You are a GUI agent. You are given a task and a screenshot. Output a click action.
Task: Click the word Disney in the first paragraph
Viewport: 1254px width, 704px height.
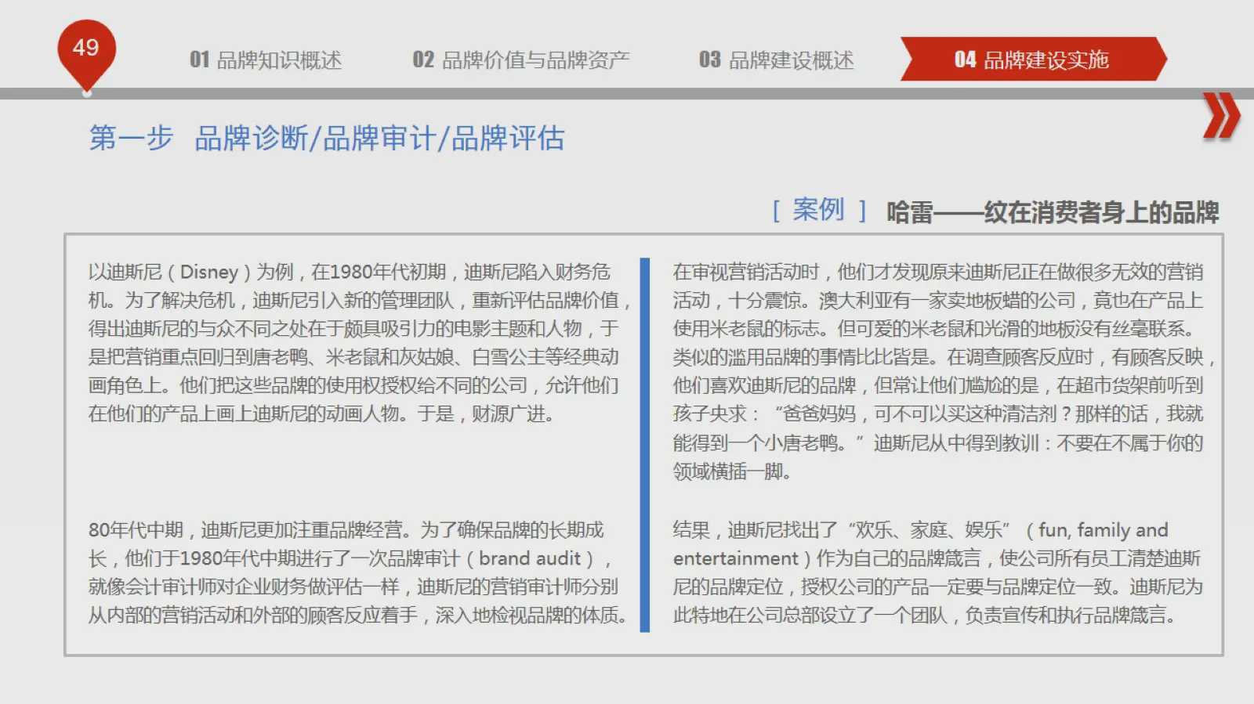[x=208, y=272]
